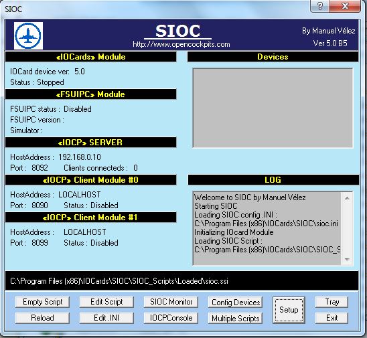This screenshot has height=338, width=367.
Task: Click the SIOC banner title
Action: pyautogui.click(x=178, y=31)
